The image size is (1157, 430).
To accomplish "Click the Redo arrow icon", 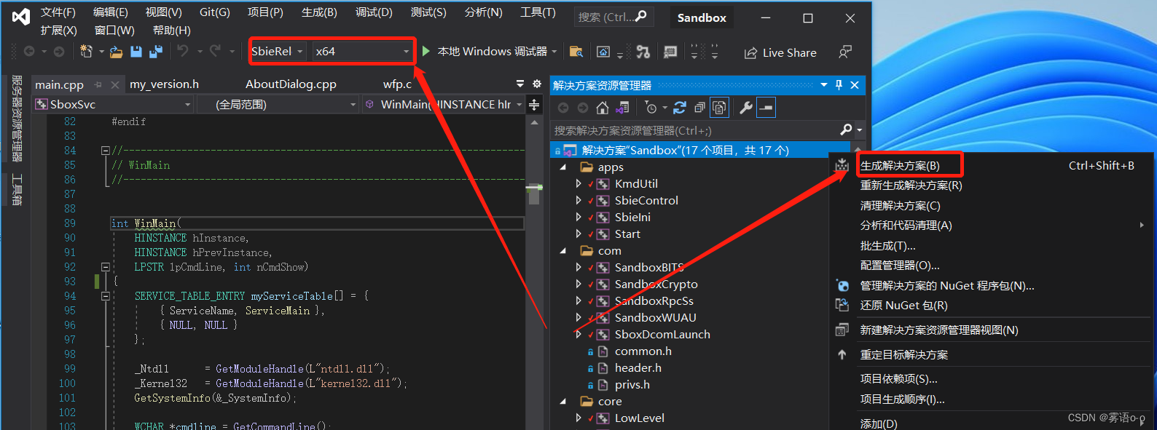I will click(x=215, y=51).
